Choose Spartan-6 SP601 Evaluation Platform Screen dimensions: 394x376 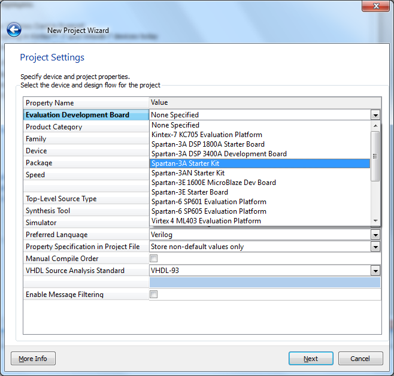260,201
